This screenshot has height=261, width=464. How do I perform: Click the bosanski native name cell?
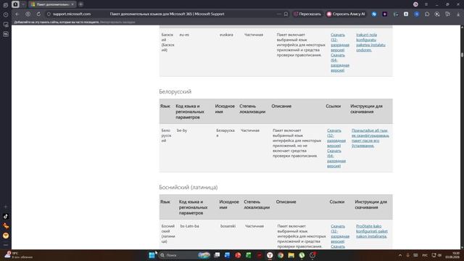(228, 226)
